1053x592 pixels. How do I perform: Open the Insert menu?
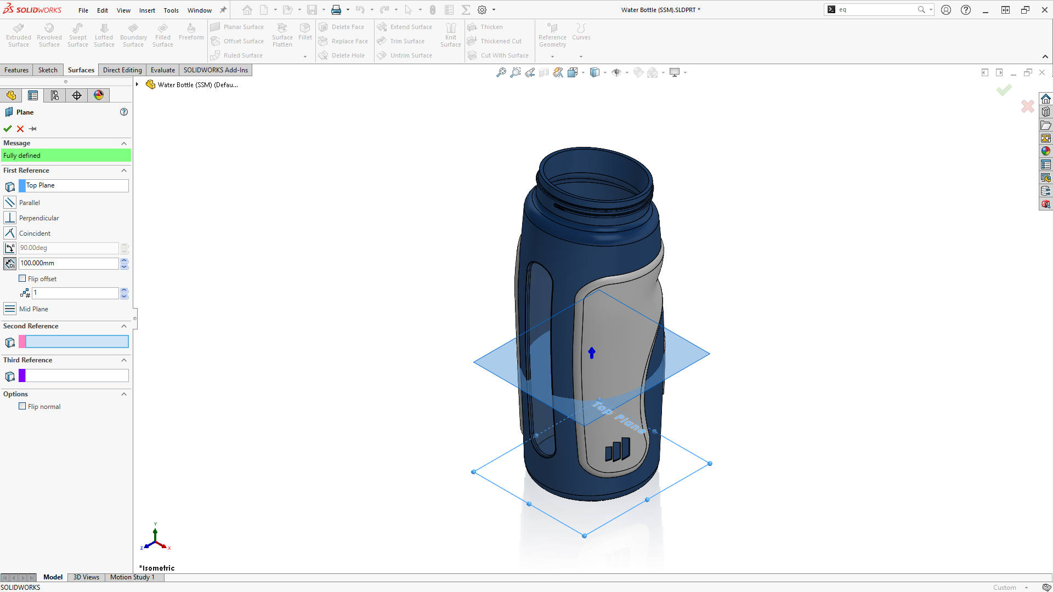click(x=147, y=10)
